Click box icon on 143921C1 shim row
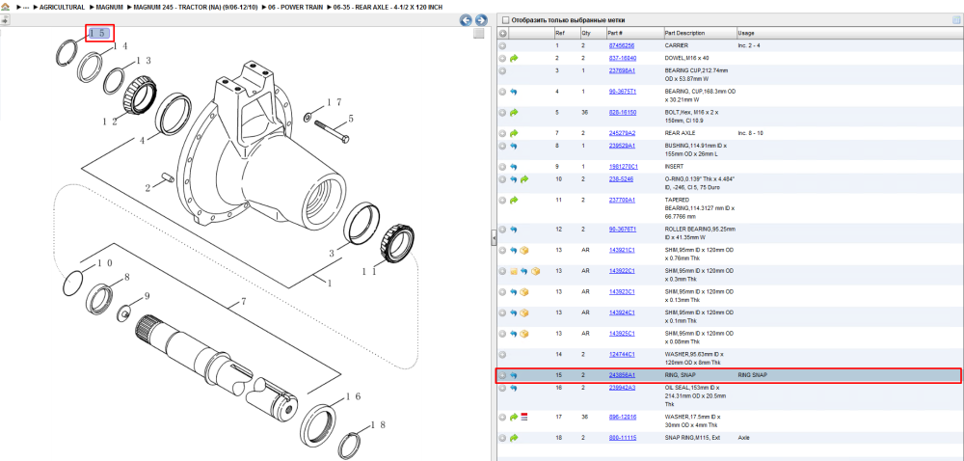Screen dimensions: 964x461 524,250
